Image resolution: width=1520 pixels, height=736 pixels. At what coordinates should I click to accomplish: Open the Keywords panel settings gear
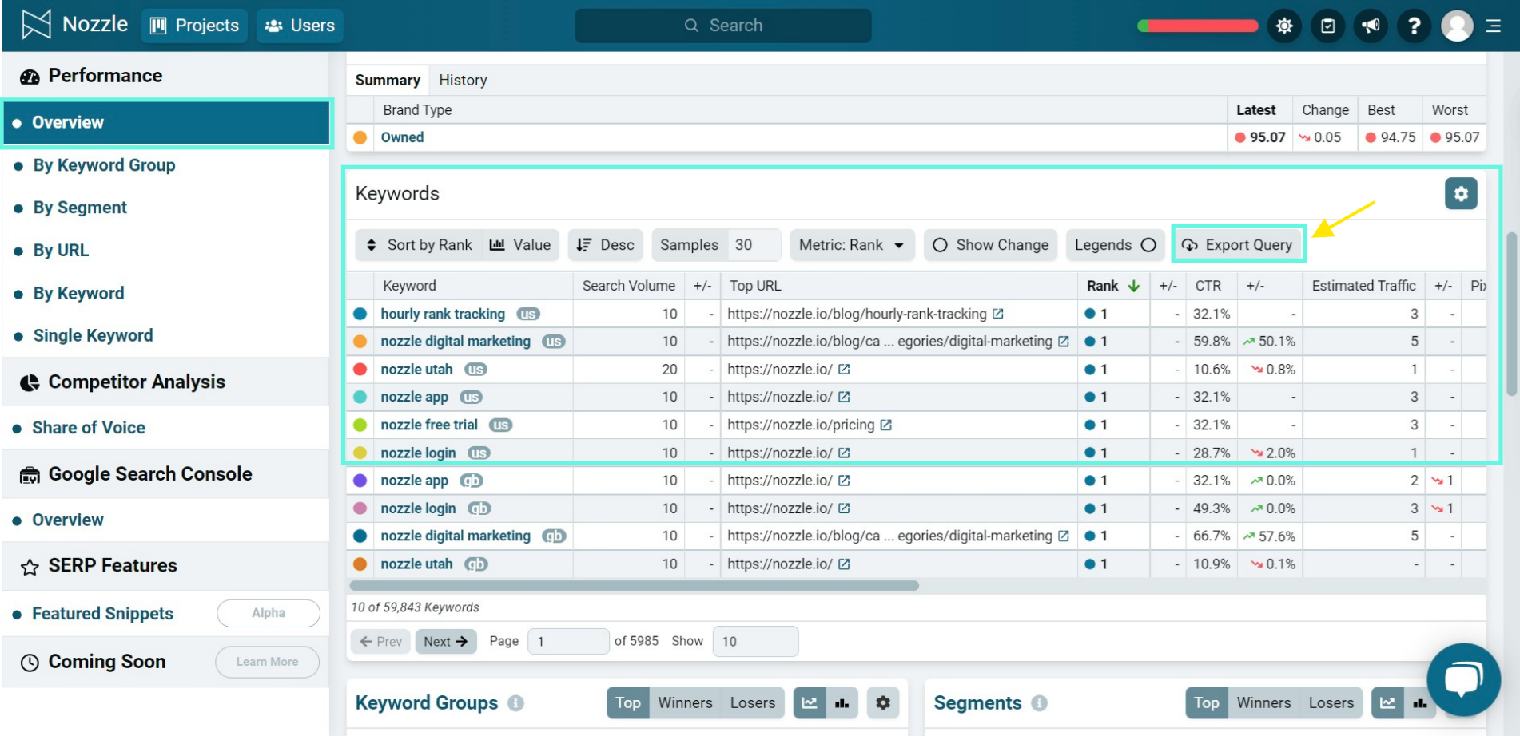point(1460,194)
